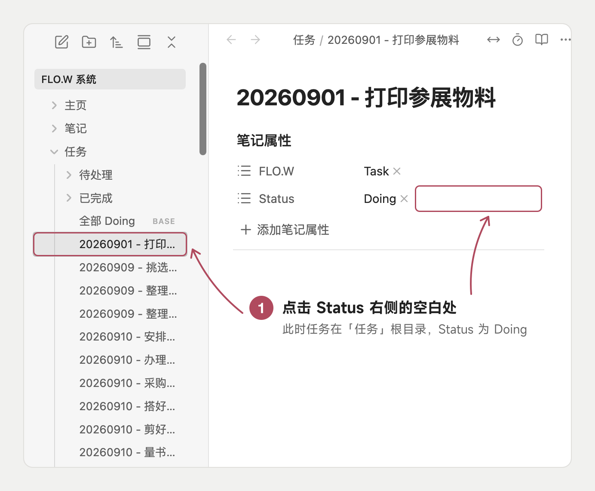595x491 pixels.
Task: Open note 20260901 - 打印... in sidebar
Action: coord(110,244)
